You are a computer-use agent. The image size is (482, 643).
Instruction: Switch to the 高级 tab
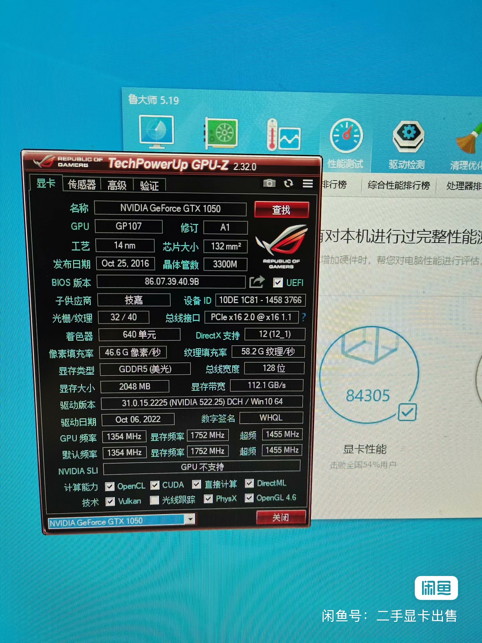[x=117, y=185]
